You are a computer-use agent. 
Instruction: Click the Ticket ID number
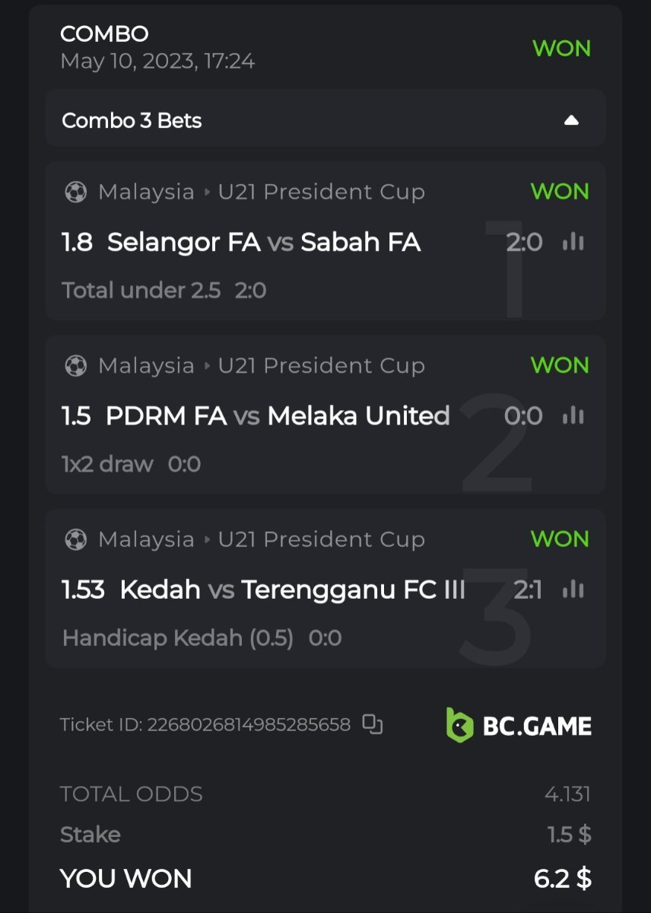[x=249, y=724]
